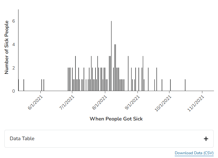Click the plus icon on Data Table

[206, 139]
